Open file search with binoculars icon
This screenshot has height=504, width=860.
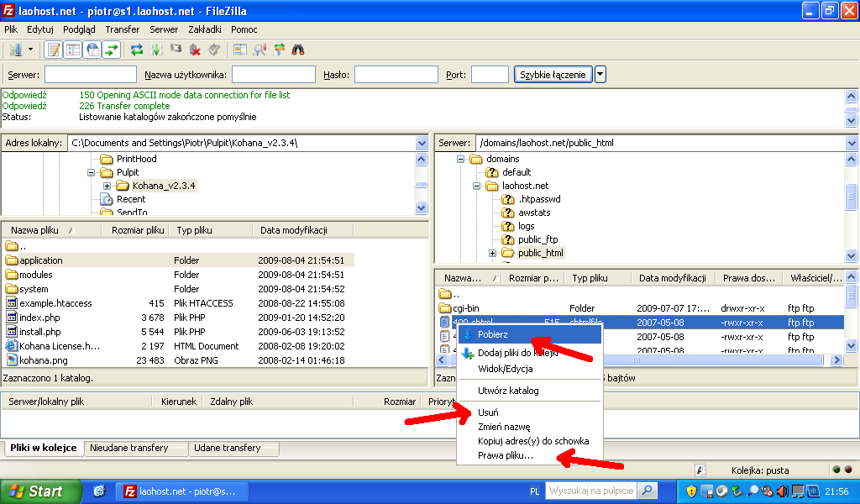click(298, 50)
